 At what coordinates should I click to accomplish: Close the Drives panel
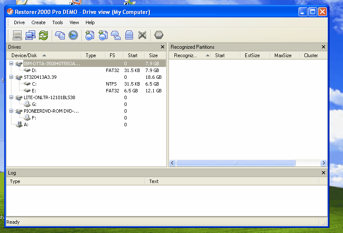coord(163,47)
